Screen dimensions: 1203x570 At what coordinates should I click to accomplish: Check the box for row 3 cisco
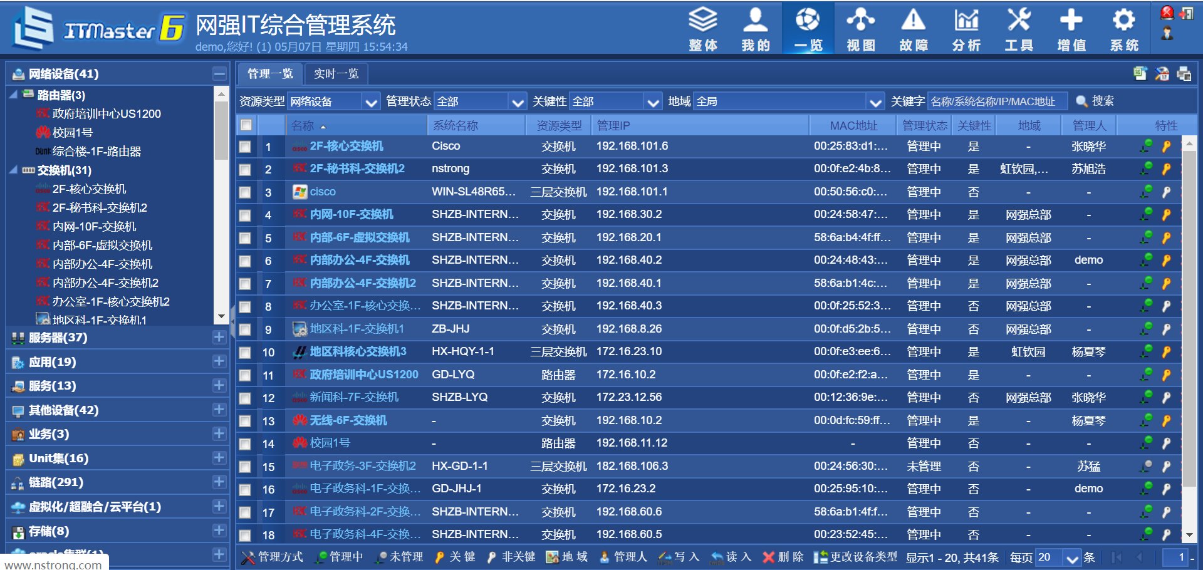[x=245, y=192]
